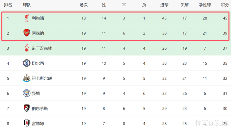Sort table by 积分 column header
Viewport: 231px width, 130px height.
225,5
